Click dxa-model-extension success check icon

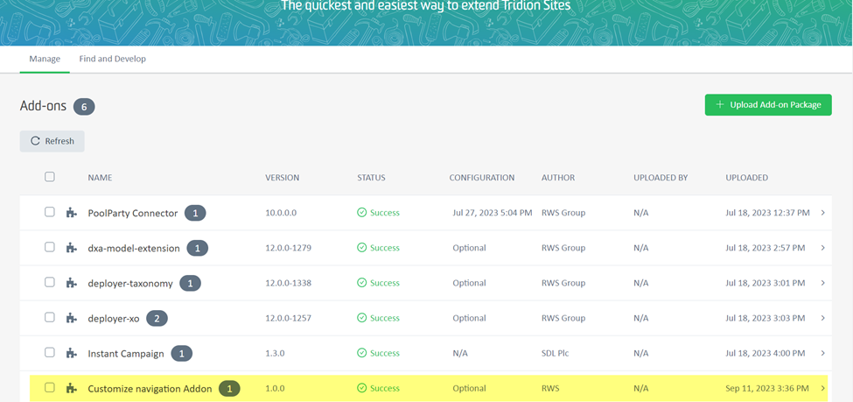coord(362,248)
